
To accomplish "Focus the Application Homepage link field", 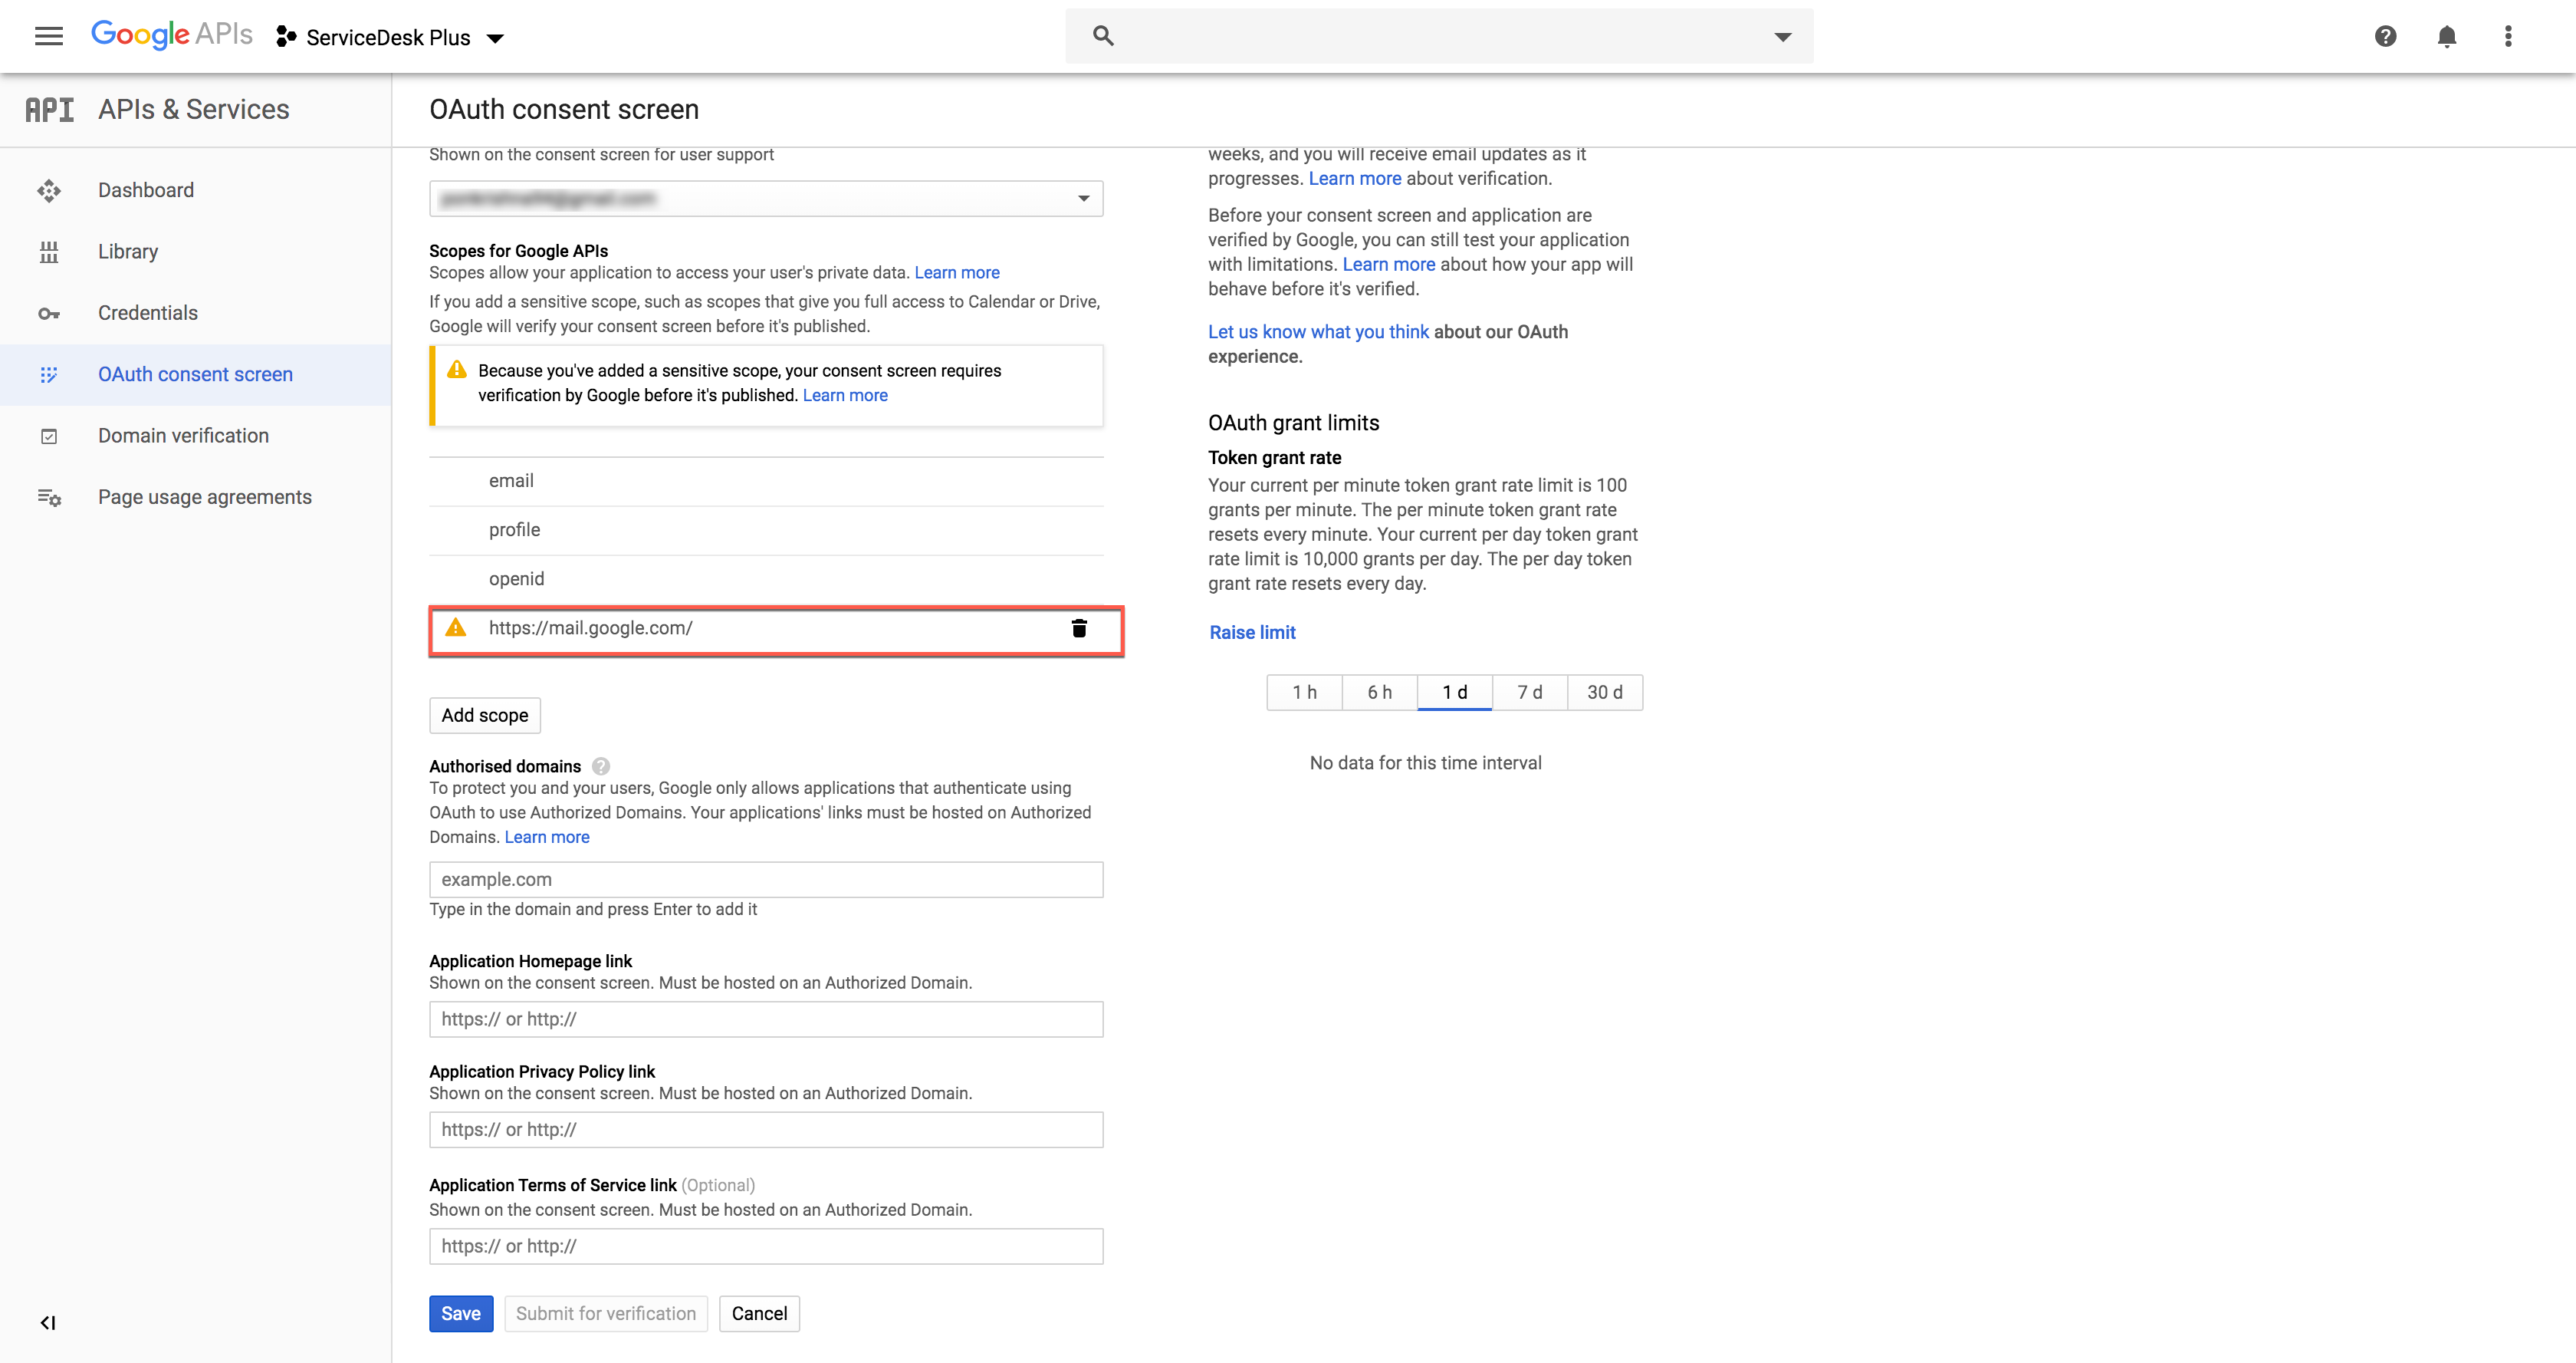I will [x=766, y=1019].
